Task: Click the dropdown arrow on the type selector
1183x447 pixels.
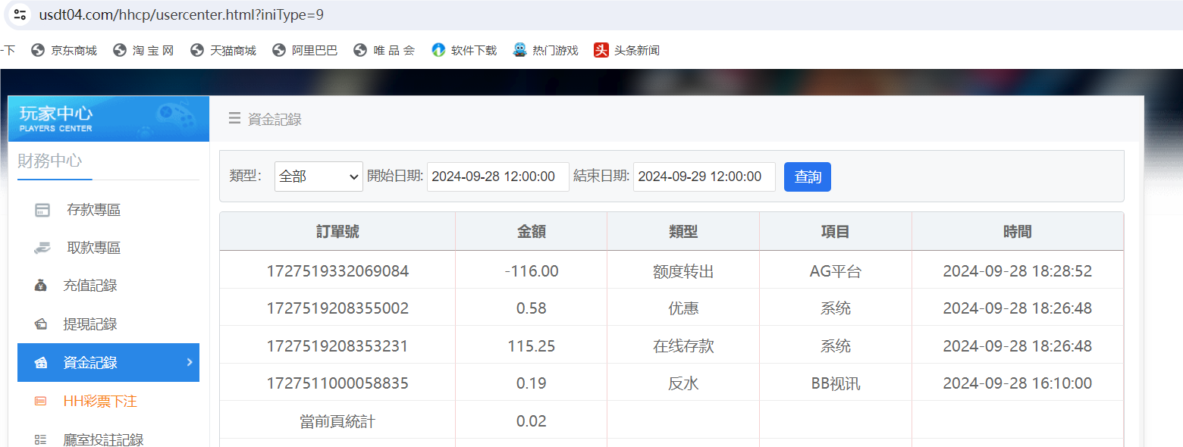Action: pyautogui.click(x=355, y=176)
